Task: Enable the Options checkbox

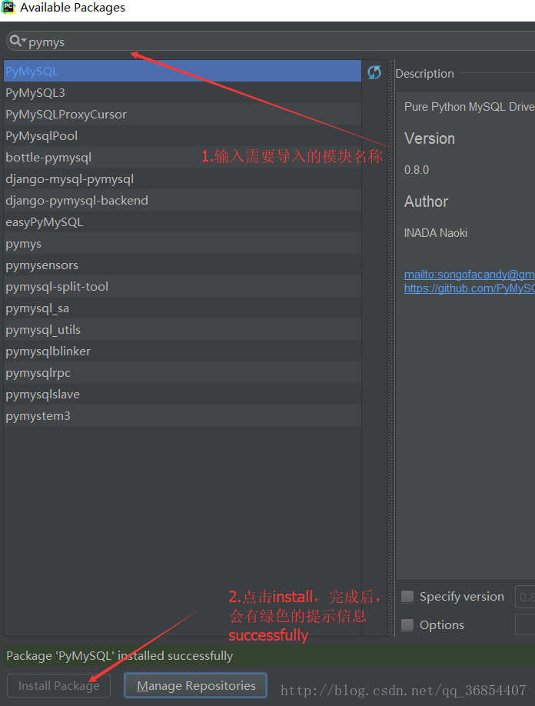Action: coord(407,625)
